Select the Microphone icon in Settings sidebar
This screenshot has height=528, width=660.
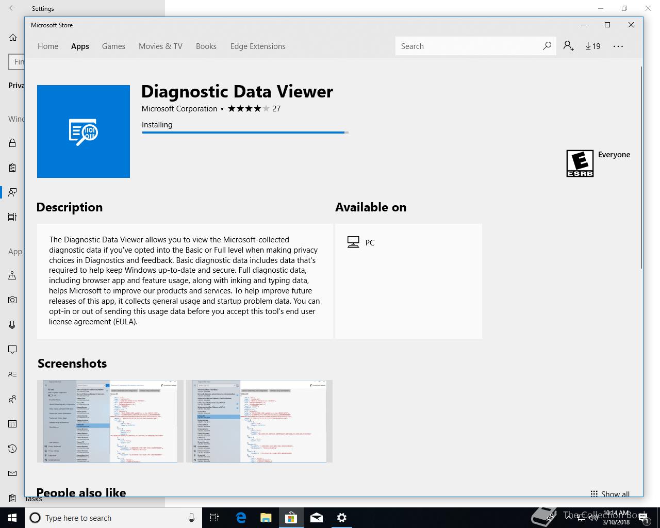point(12,325)
